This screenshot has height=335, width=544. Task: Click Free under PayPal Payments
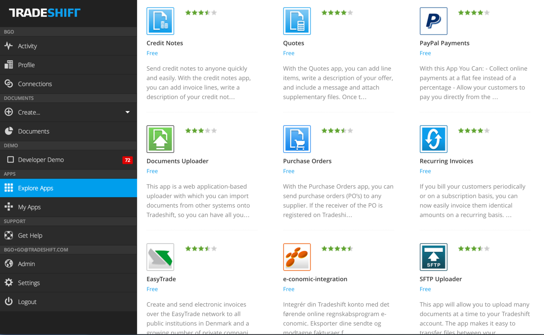tap(425, 53)
